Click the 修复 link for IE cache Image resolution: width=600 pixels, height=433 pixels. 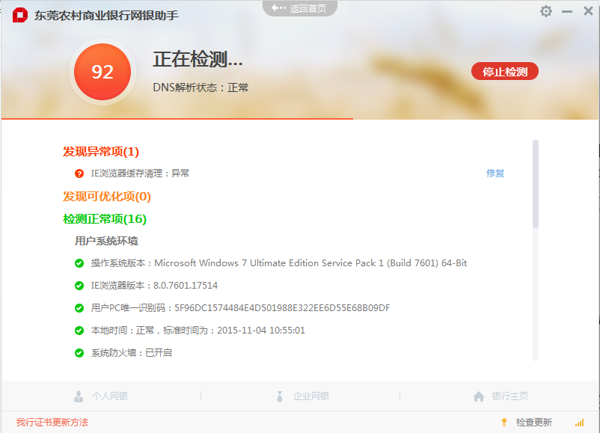[495, 173]
